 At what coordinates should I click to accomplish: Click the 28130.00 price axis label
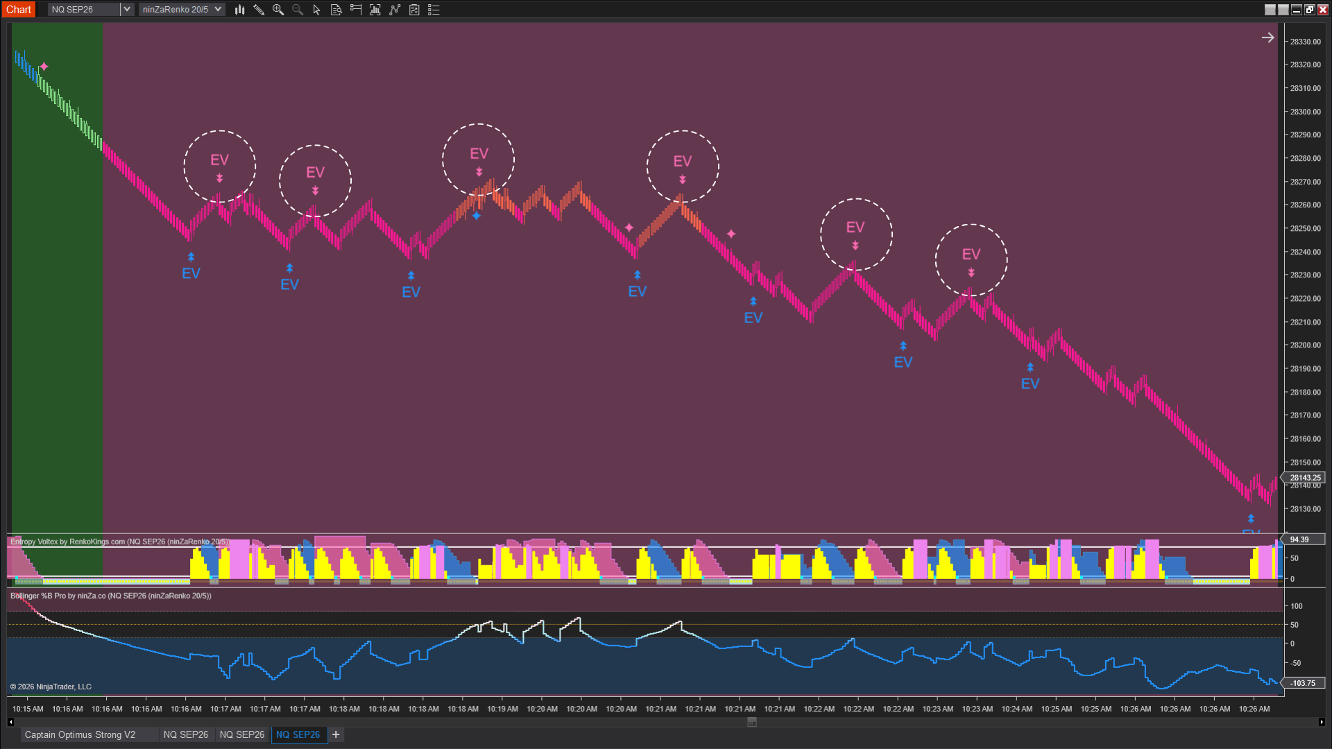pos(1305,509)
